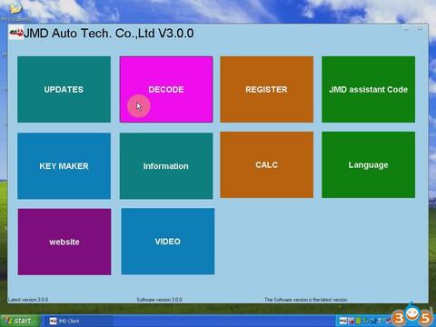Open the CALC tile
436x327 pixels.
[x=266, y=164]
